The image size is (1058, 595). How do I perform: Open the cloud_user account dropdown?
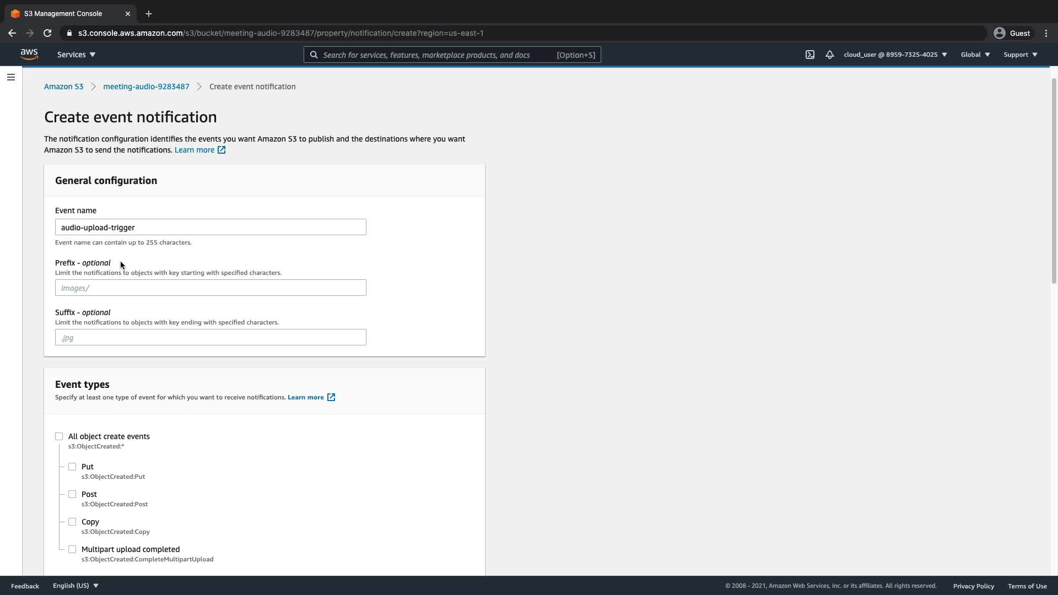(895, 55)
